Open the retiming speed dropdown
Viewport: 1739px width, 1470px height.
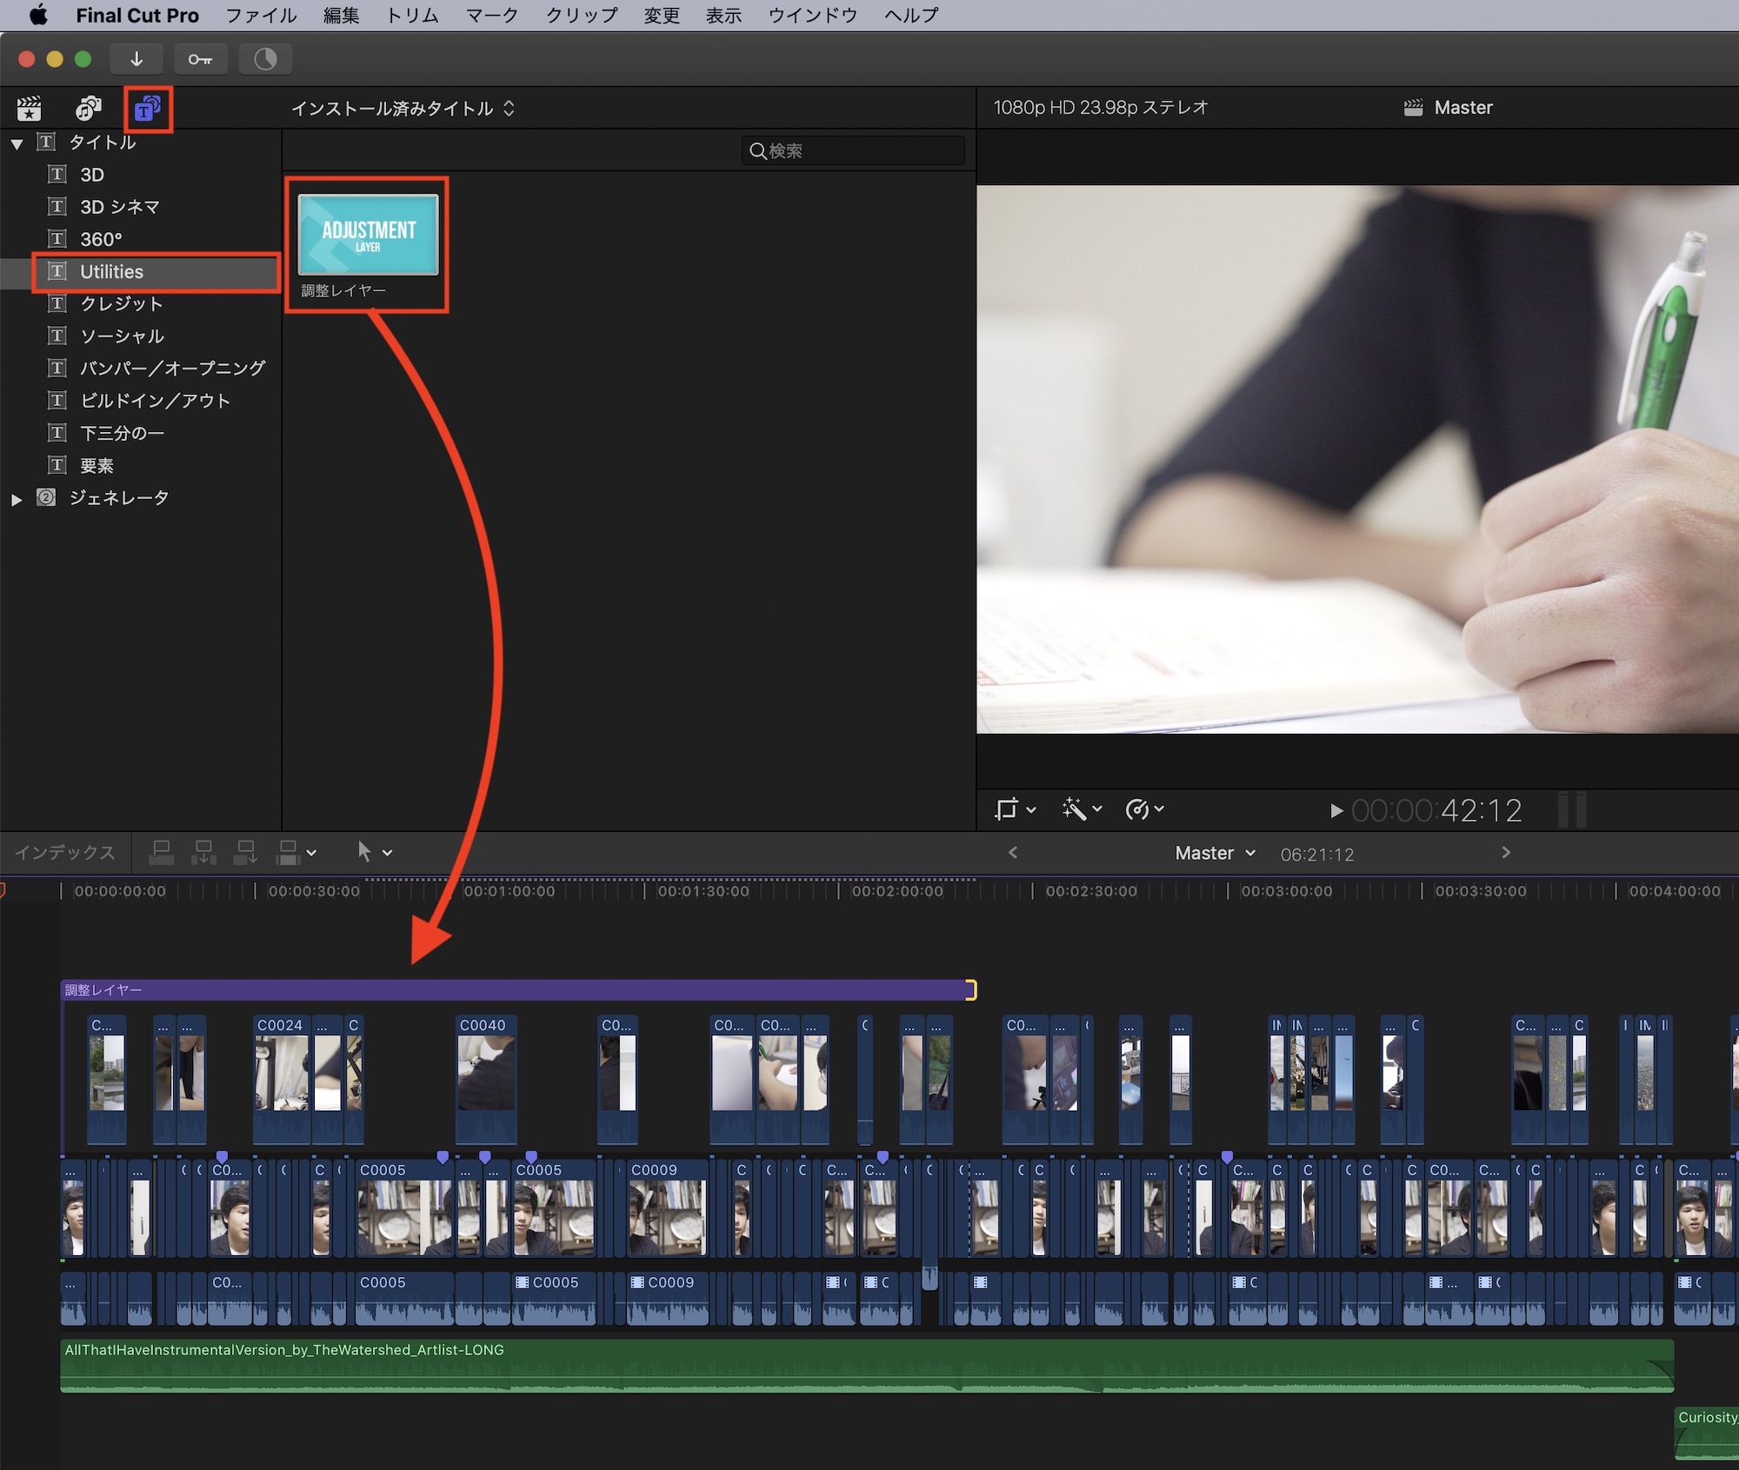tap(1143, 809)
